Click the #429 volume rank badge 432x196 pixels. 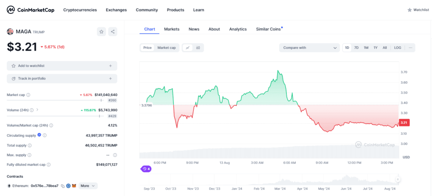[113, 116]
